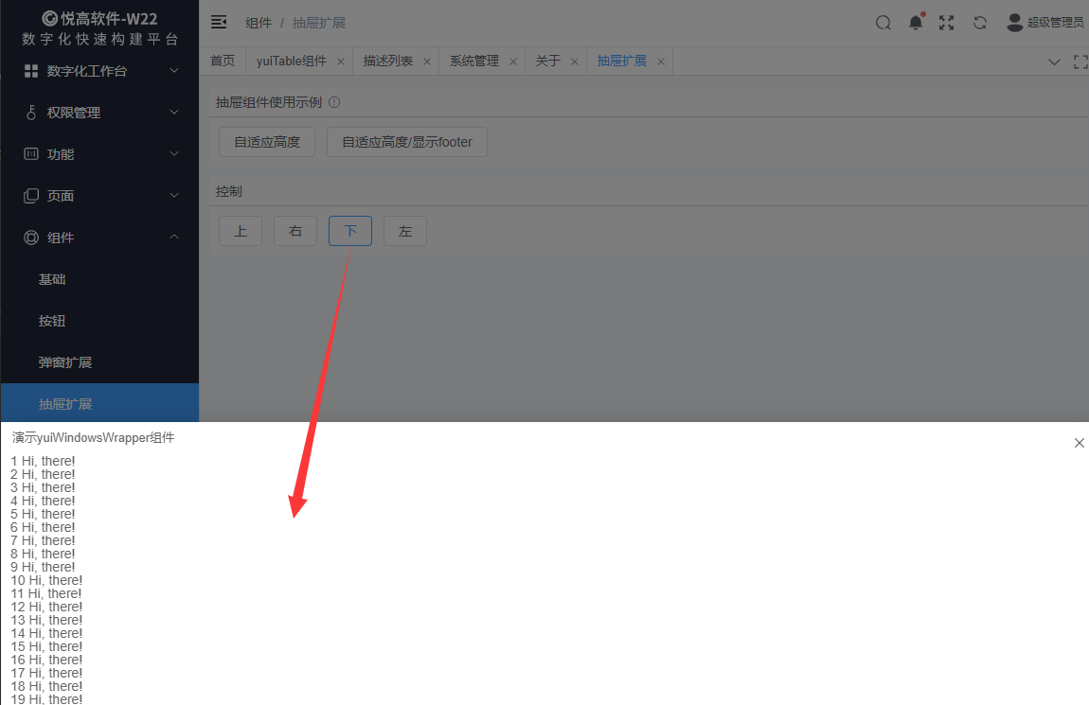The height and width of the screenshot is (705, 1089).
Task: Collapse the sidebar with the hamburger icon
Action: point(219,22)
